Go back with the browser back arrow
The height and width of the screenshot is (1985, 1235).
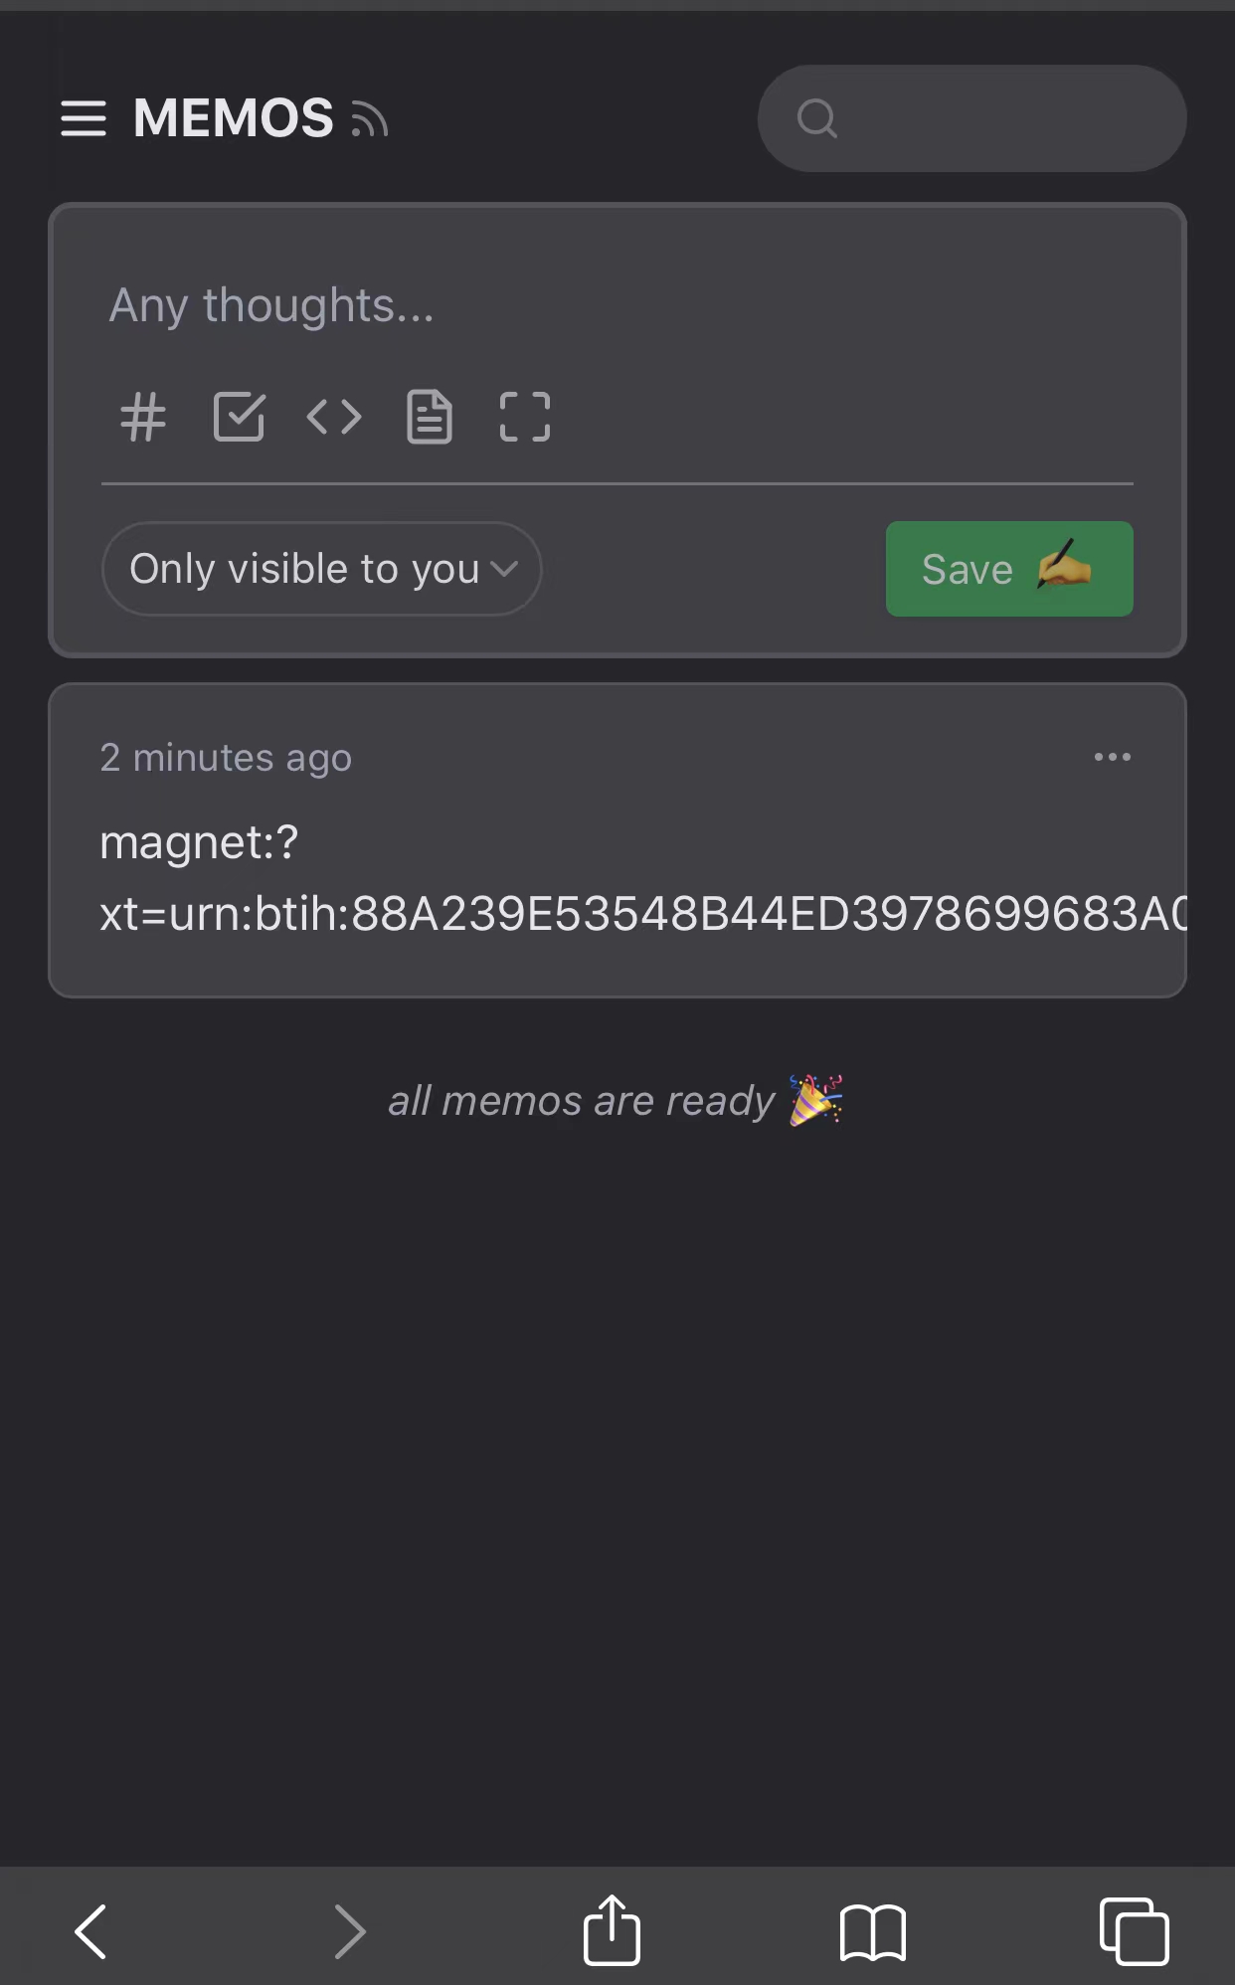[x=91, y=1931]
